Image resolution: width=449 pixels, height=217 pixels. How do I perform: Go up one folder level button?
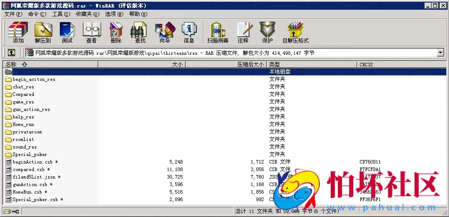click(12, 53)
